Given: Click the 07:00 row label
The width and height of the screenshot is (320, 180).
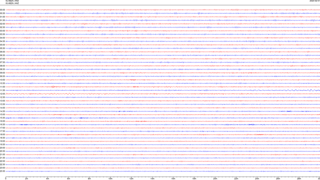Looking at the screenshot, I should click(x=2, y=59).
